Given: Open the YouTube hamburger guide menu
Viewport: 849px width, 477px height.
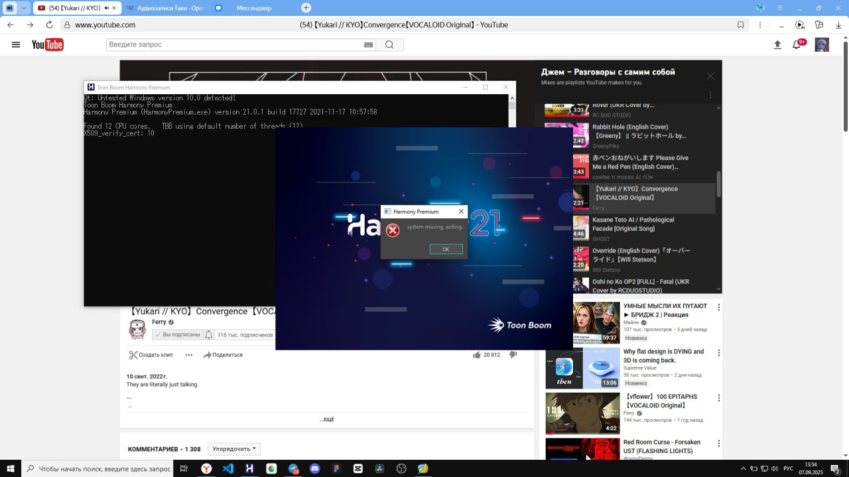Looking at the screenshot, I should click(16, 44).
